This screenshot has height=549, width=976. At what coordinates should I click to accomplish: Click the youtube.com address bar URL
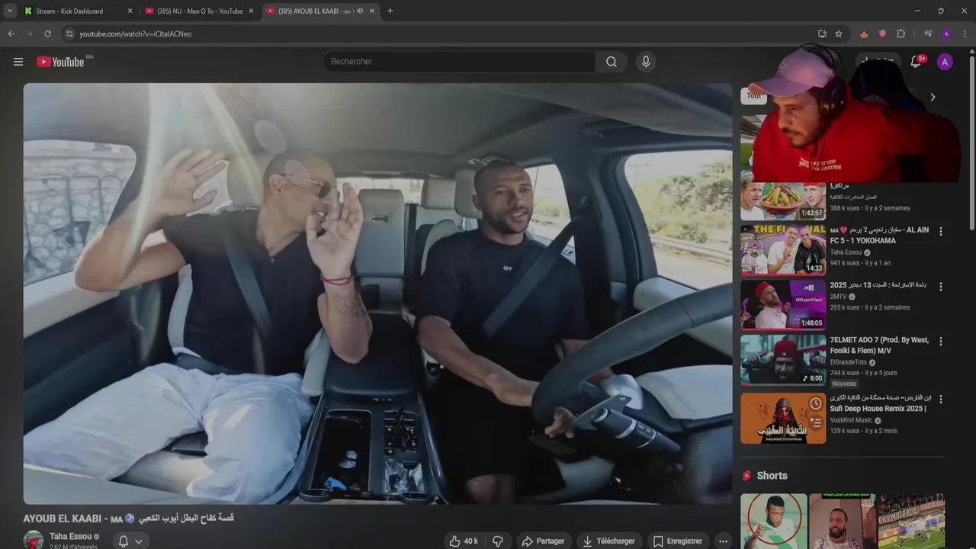[x=135, y=34]
